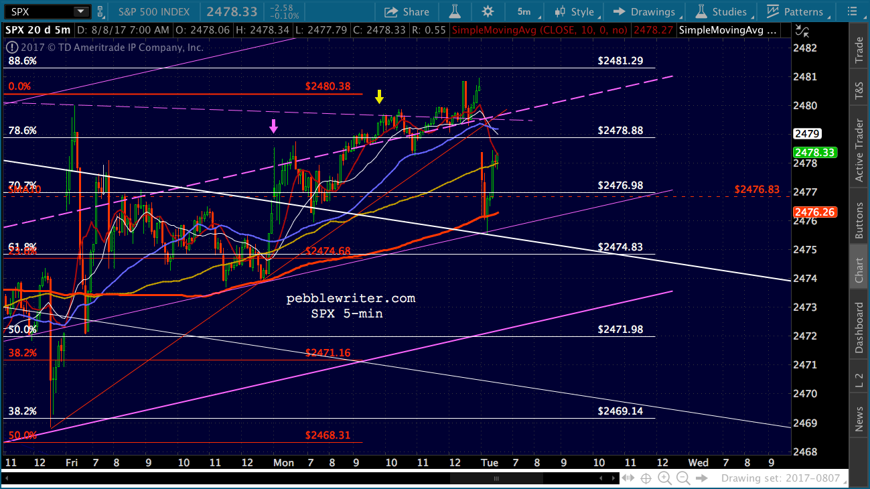Click the Mon date label on time axis
This screenshot has height=489, width=870.
(283, 462)
